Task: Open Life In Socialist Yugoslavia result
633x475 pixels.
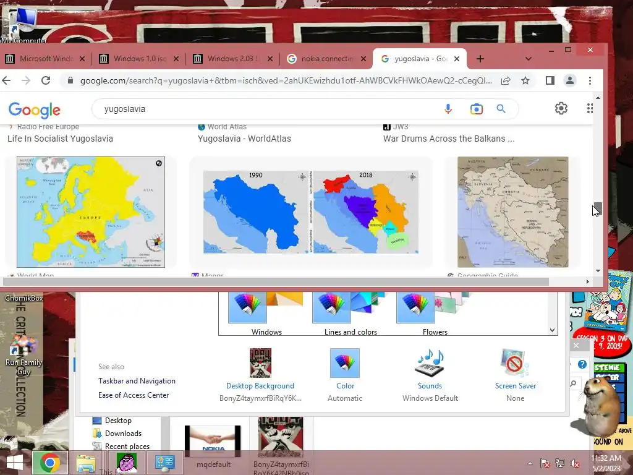Action: click(60, 139)
